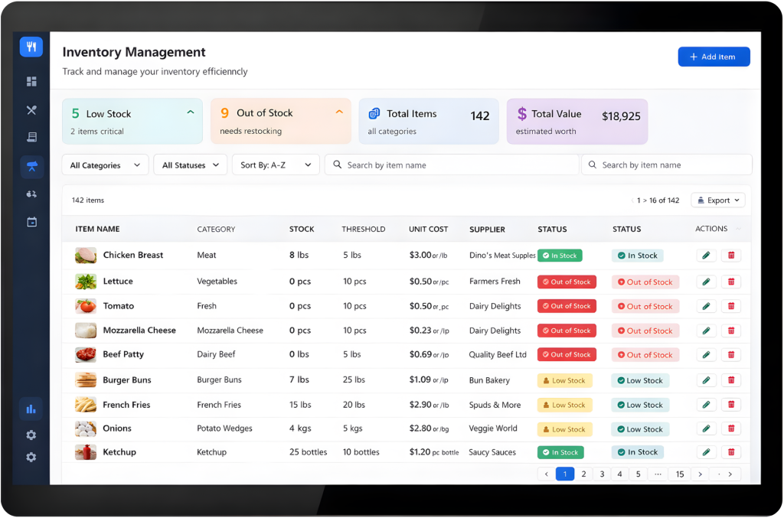Click the calendar icon in sidebar
Image resolution: width=784 pixels, height=518 pixels.
(31, 222)
